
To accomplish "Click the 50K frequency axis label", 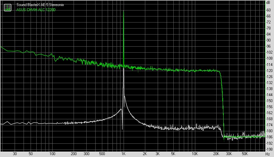I will click(x=245, y=154).
